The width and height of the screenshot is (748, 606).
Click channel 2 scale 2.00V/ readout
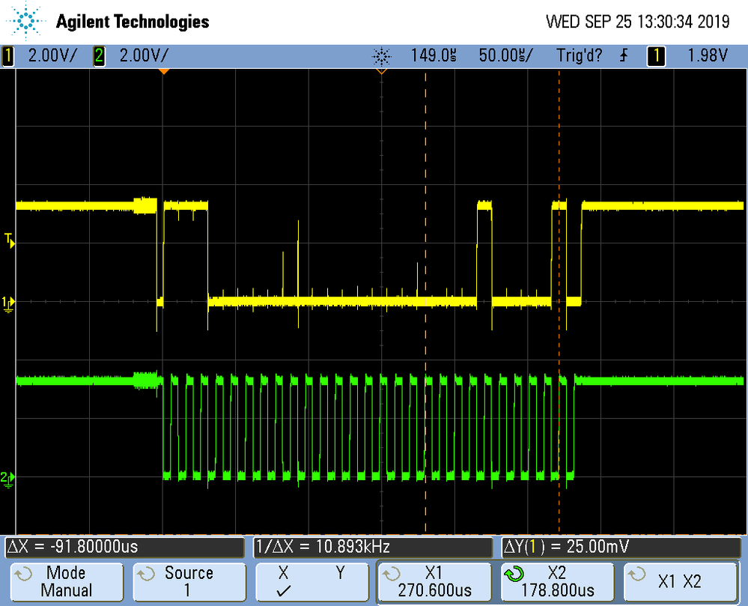[x=144, y=56]
